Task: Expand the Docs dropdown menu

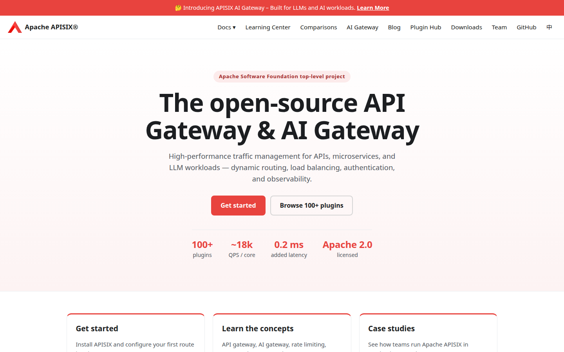Action: (x=226, y=27)
